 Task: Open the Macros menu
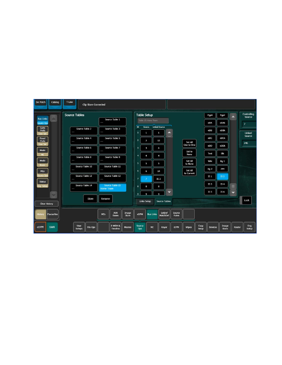click(128, 227)
